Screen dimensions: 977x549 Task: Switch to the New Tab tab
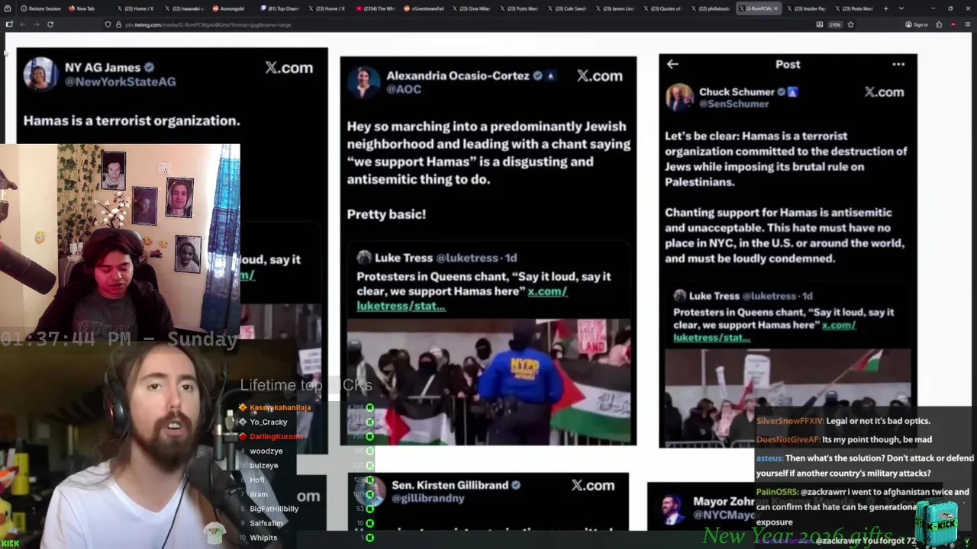85,8
